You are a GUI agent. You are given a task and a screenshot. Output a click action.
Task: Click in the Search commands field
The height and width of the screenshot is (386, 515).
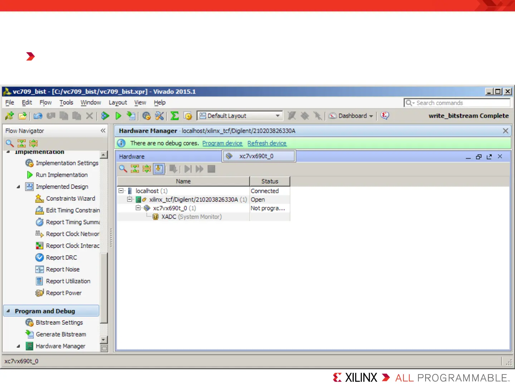click(x=457, y=103)
